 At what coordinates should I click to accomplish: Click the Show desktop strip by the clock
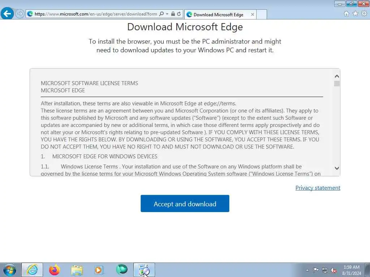367,270
